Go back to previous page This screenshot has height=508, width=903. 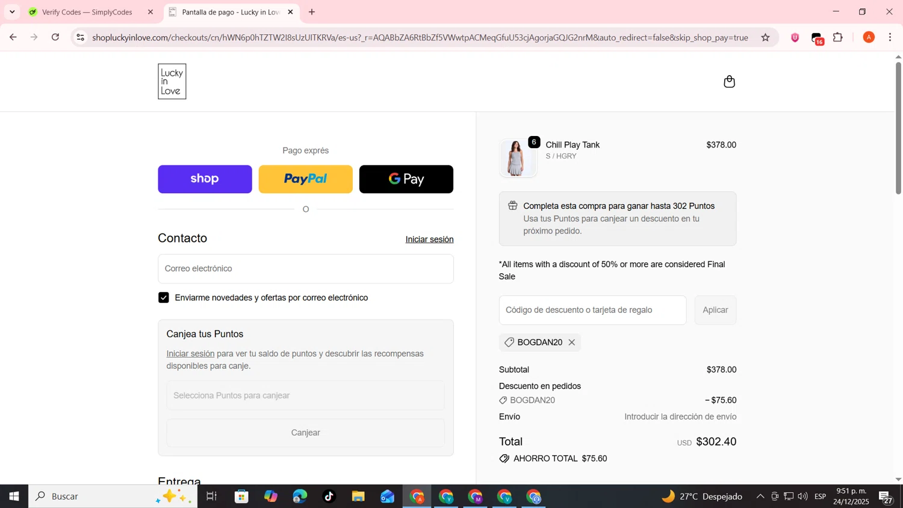[13, 37]
